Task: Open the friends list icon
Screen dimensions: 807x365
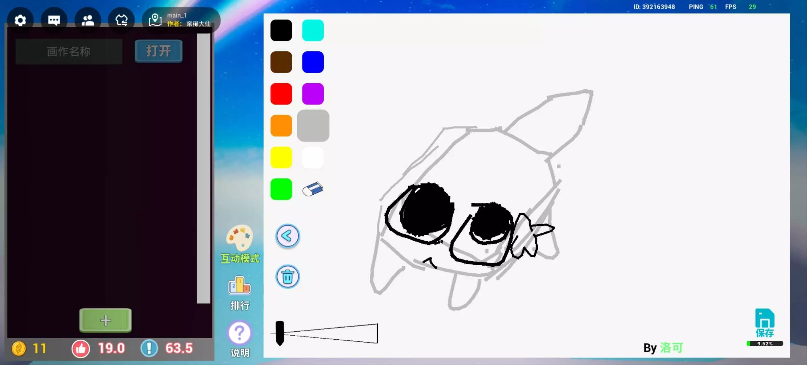Action: [x=88, y=20]
